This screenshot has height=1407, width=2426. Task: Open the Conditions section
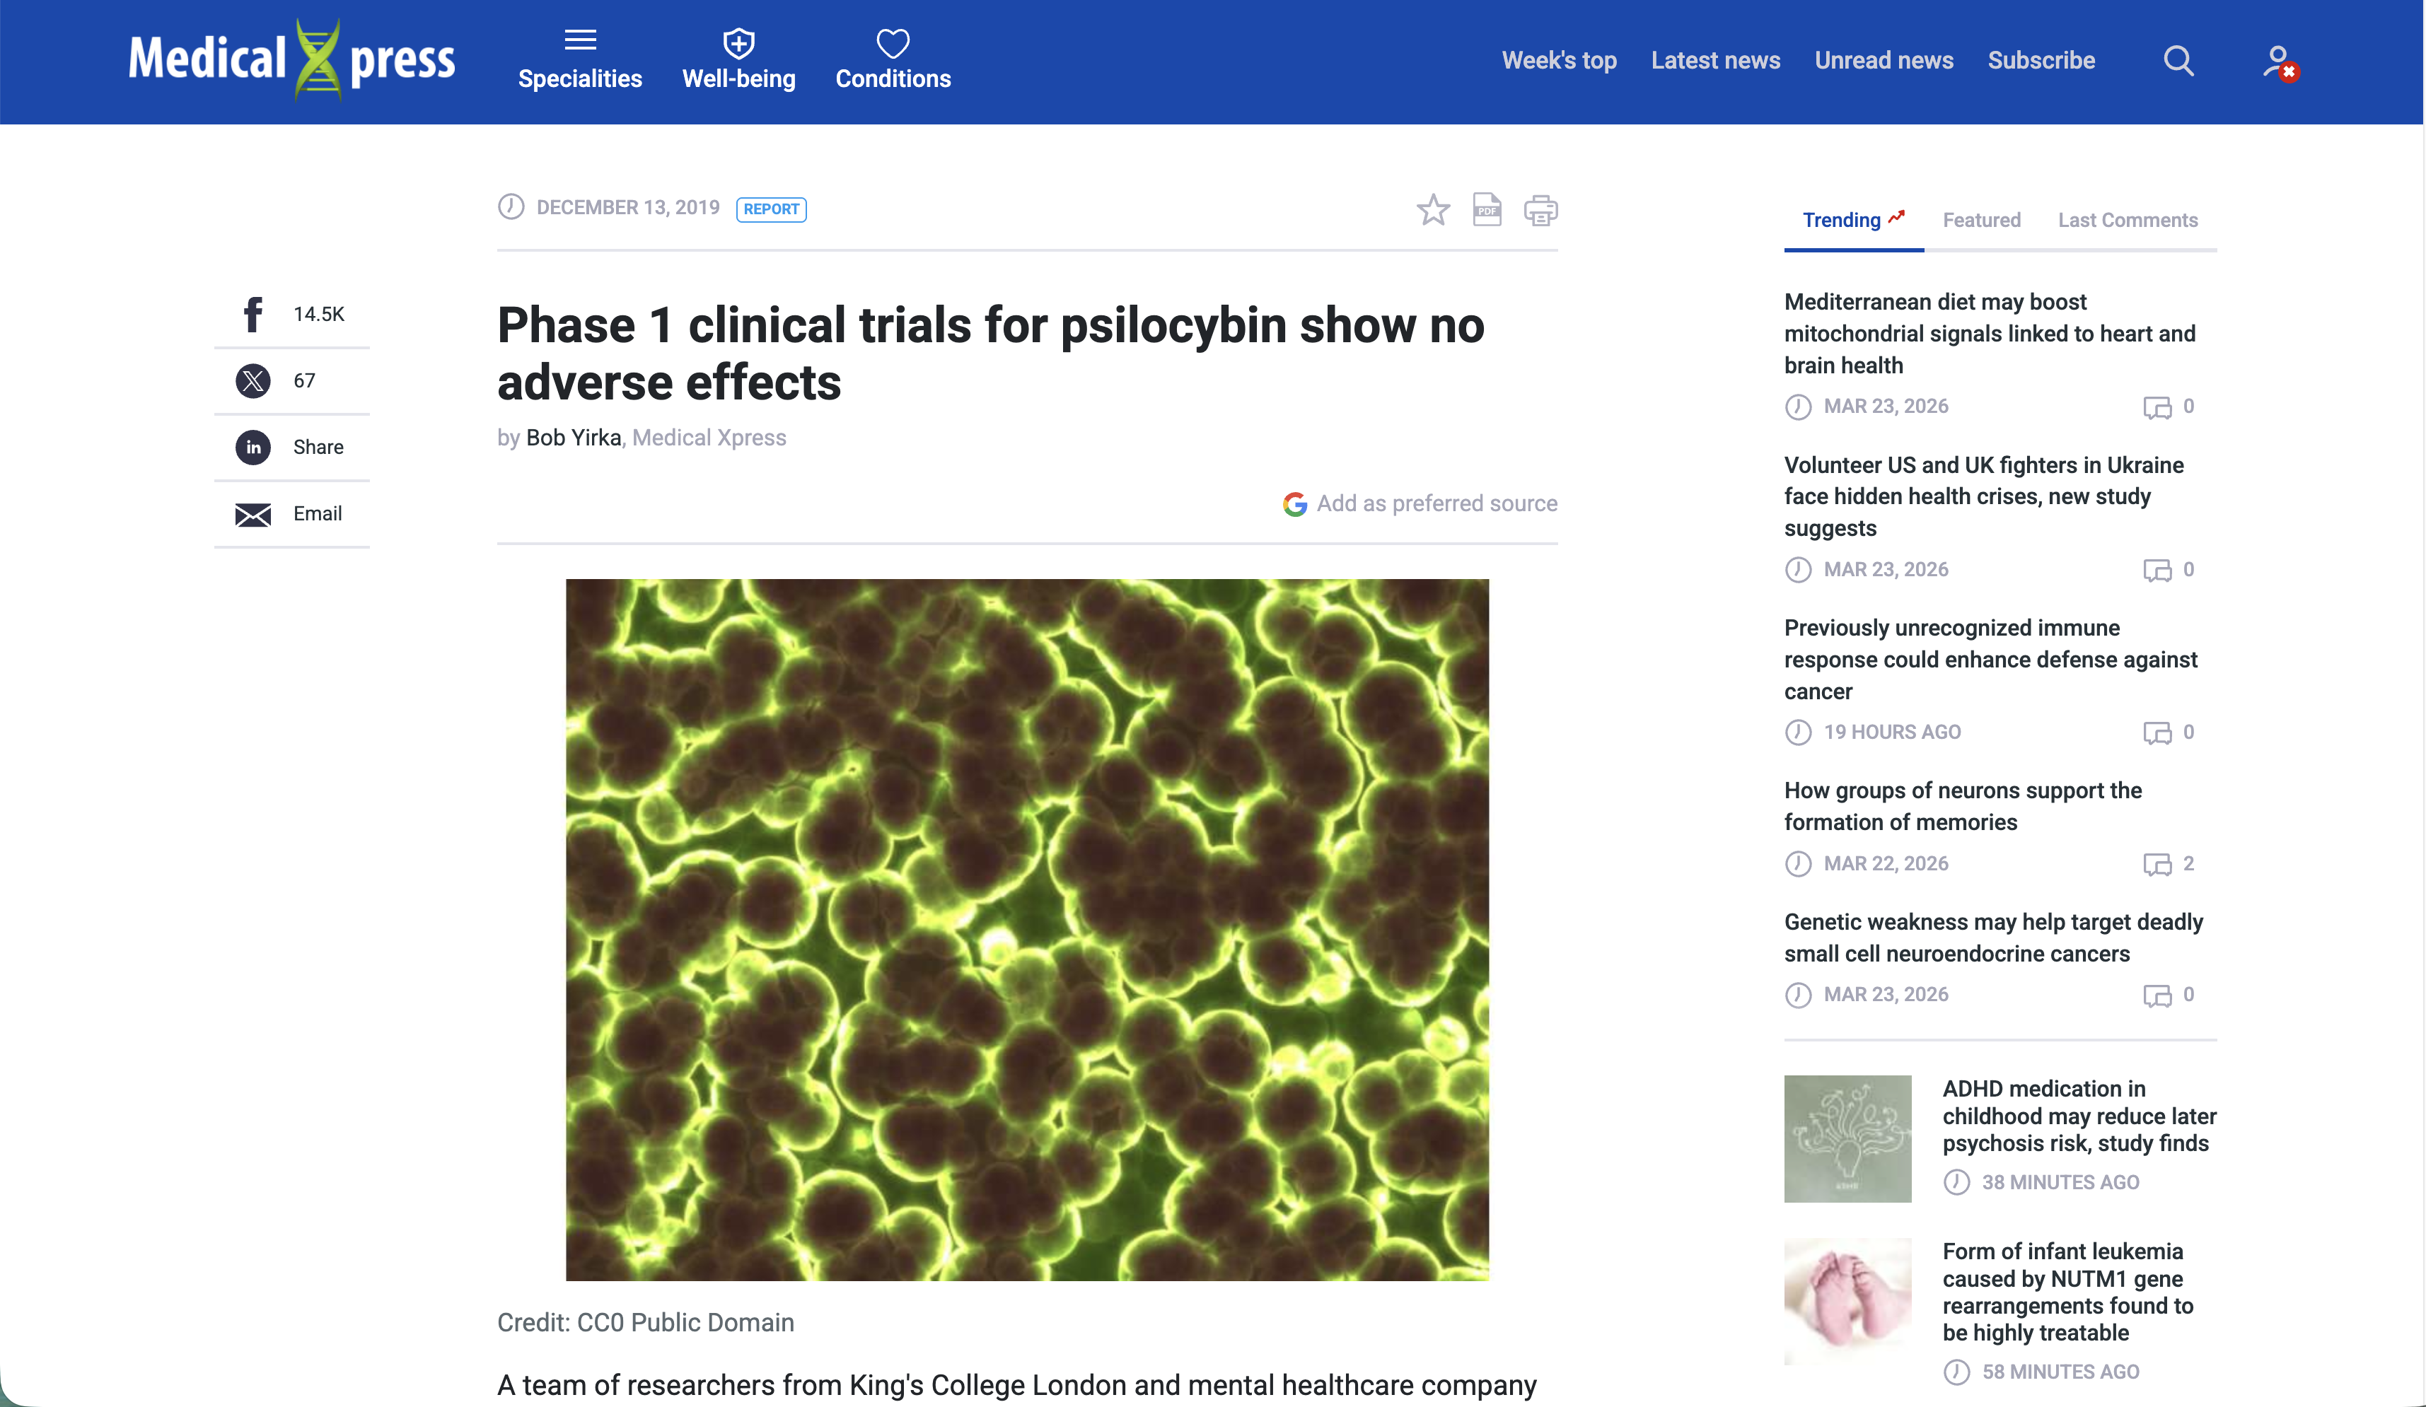pos(893,59)
